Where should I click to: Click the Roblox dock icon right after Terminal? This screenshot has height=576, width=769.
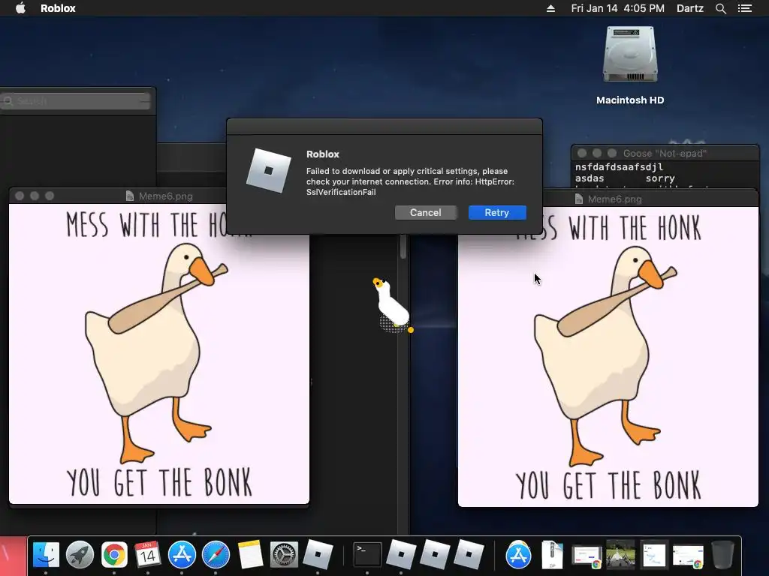point(401,555)
